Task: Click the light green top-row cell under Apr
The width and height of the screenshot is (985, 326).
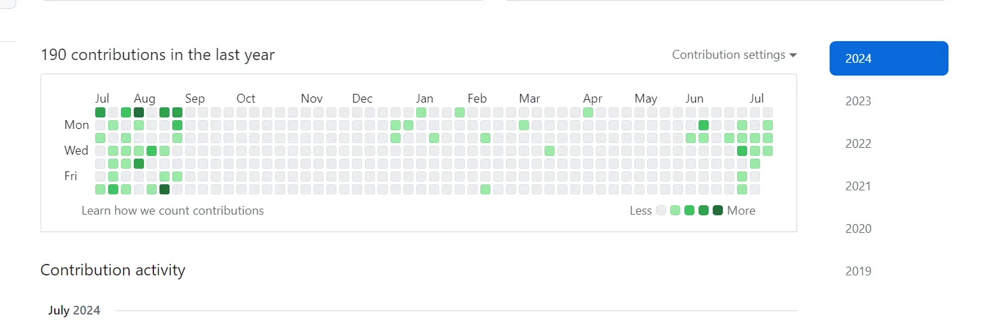Action: point(588,113)
